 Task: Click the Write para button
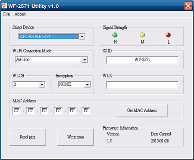click(x=75, y=137)
